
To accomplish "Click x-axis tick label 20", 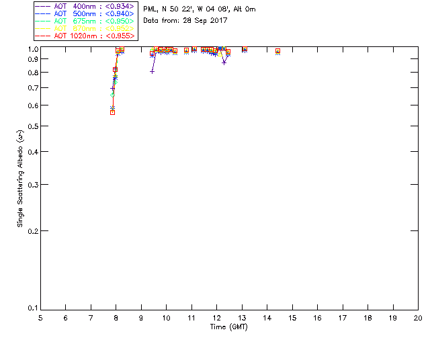I will [x=418, y=318].
